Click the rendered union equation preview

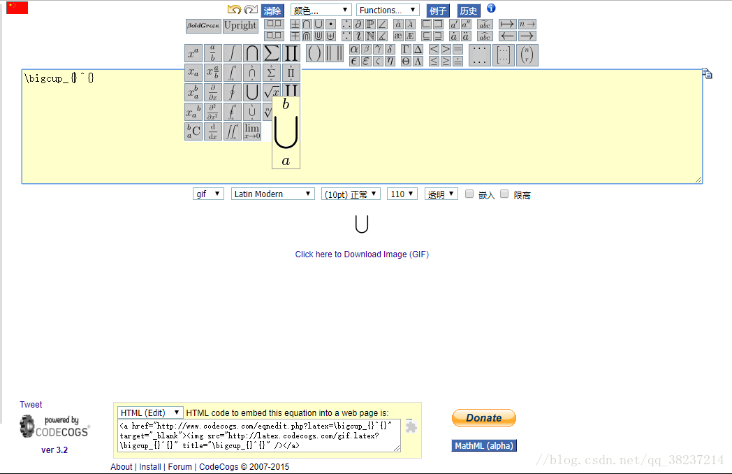(362, 224)
